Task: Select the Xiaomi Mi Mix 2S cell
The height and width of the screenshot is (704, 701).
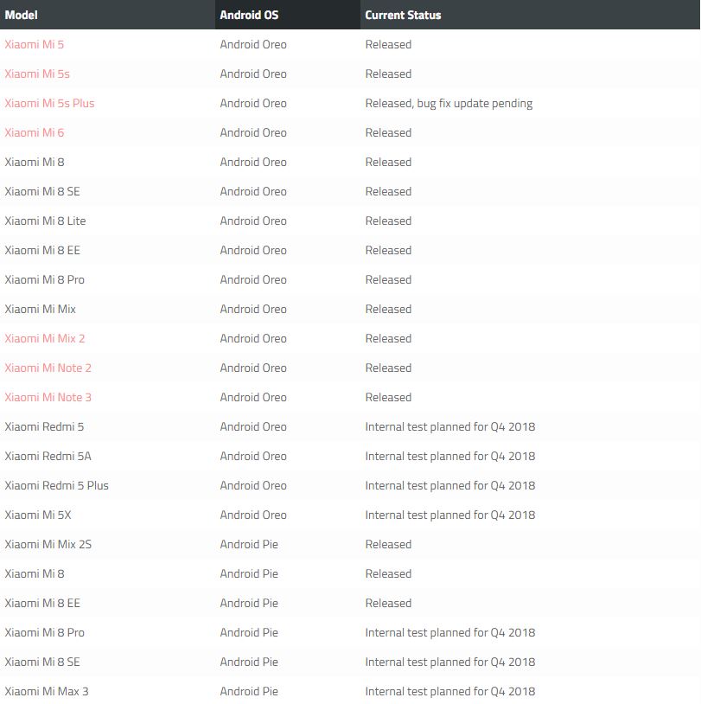Action: 48,544
